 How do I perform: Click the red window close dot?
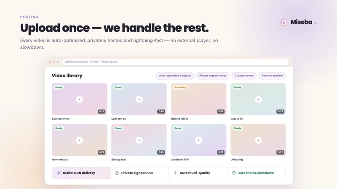point(50,62)
